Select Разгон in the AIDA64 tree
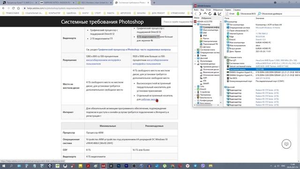This screenshot has width=300, height=169. 204,38
